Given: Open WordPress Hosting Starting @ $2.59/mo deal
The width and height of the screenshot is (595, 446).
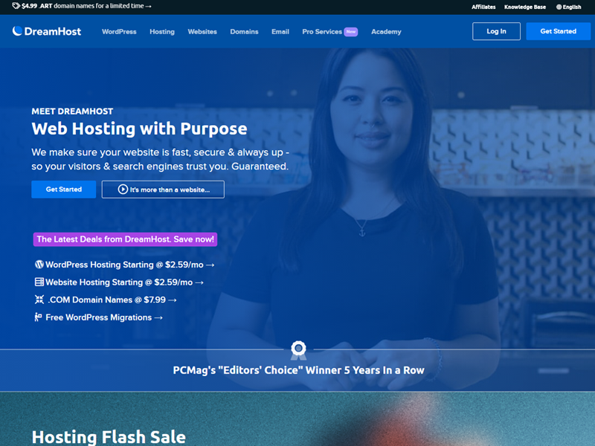Looking at the screenshot, I should coord(124,265).
